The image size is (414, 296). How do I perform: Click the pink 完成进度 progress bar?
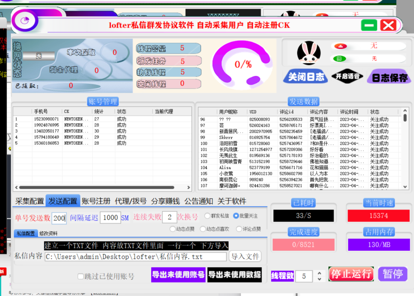click(x=304, y=245)
